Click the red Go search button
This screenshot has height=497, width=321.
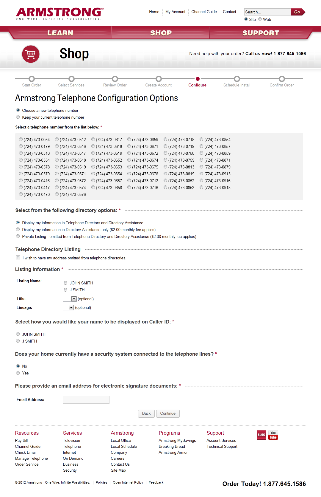click(298, 12)
